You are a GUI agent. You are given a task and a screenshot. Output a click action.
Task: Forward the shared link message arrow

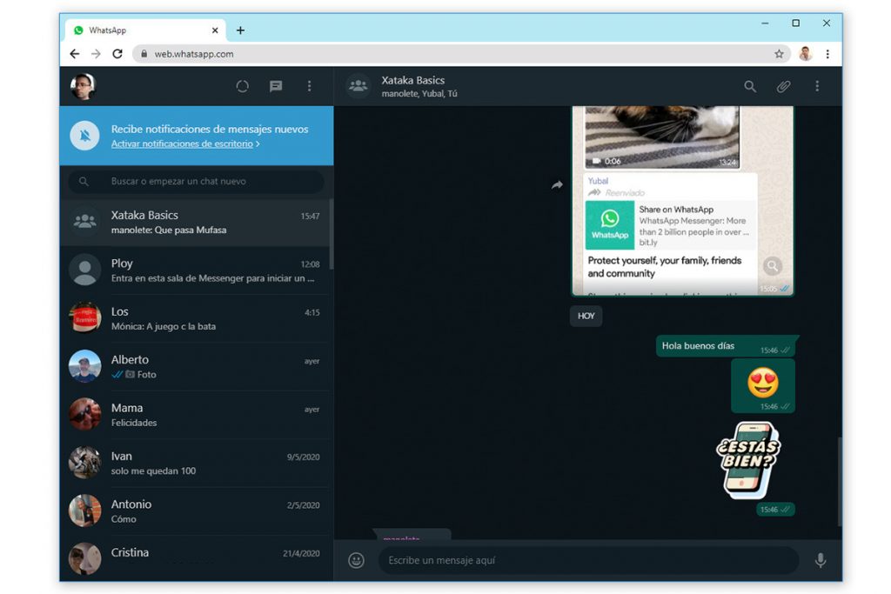point(557,185)
